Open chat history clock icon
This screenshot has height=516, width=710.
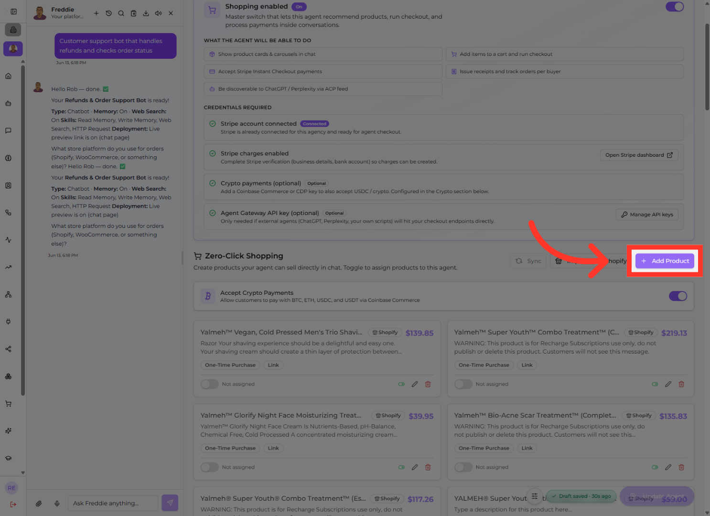pos(108,13)
